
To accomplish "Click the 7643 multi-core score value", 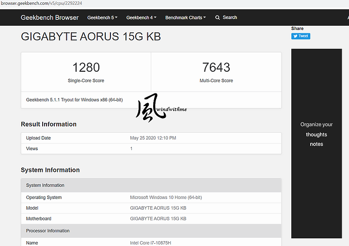I will pyautogui.click(x=216, y=67).
